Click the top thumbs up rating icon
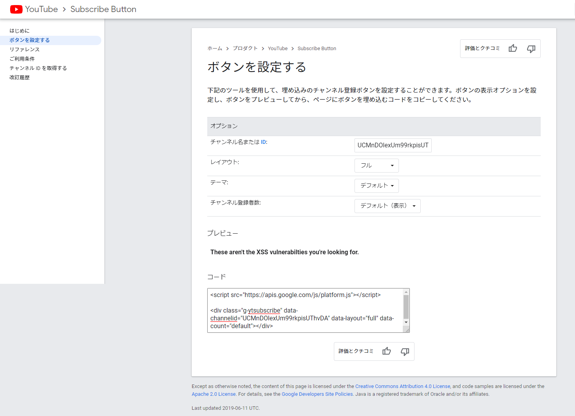 (513, 48)
